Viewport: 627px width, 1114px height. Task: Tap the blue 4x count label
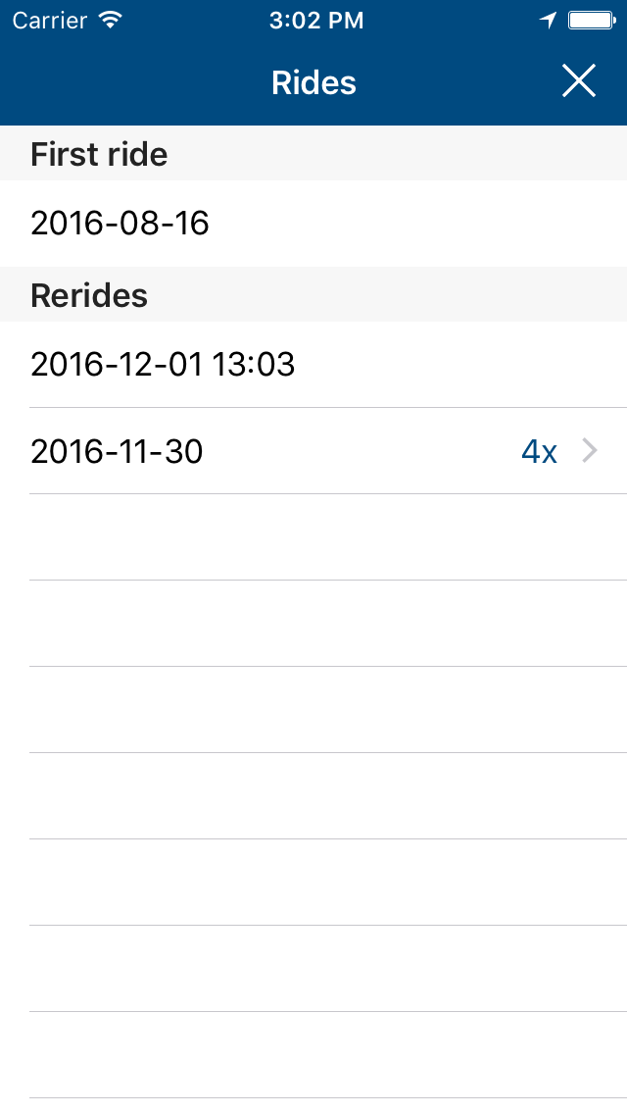pos(539,450)
